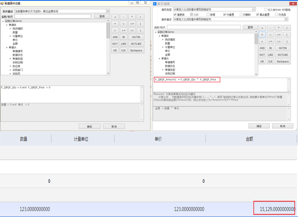Enable the 引入和Web API禁用 checkbox
The width and height of the screenshot is (298, 217).
tap(266, 10)
